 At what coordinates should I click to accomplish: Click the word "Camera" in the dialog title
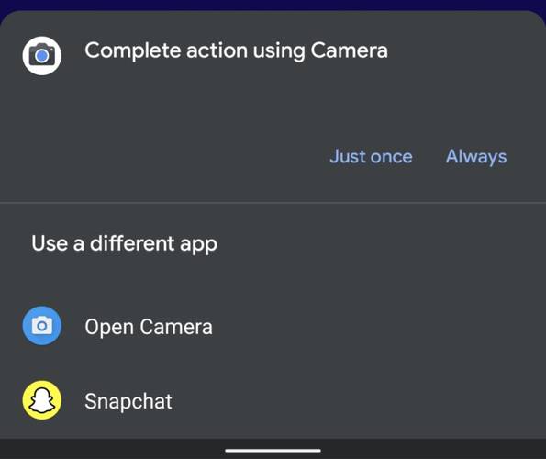pyautogui.click(x=349, y=50)
